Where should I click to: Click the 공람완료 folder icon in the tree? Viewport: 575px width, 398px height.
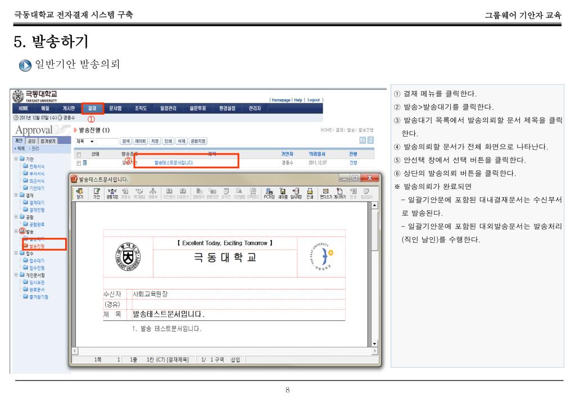(26, 224)
